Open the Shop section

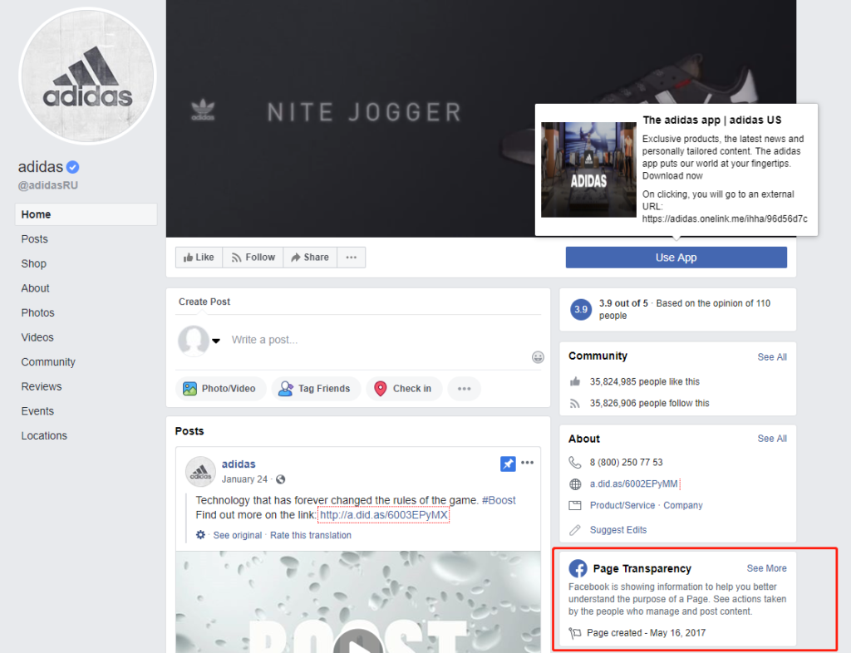[33, 263]
